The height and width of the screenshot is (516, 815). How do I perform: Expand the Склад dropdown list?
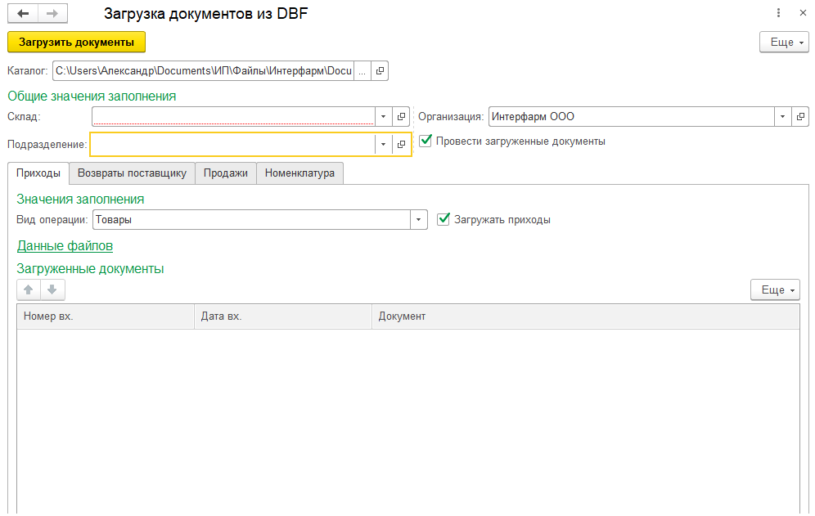(383, 117)
